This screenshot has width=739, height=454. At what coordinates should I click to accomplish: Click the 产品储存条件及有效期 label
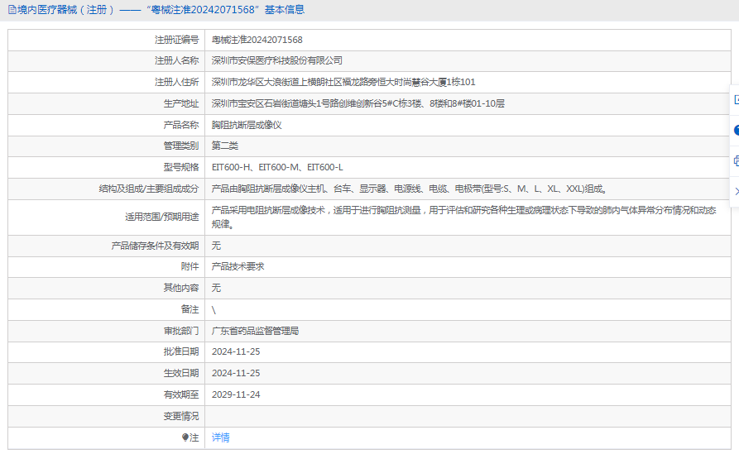155,246
